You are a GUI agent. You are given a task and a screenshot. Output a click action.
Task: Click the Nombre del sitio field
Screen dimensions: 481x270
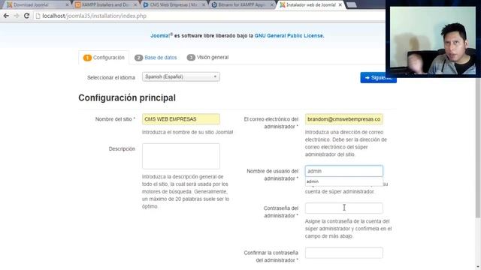tap(181, 119)
